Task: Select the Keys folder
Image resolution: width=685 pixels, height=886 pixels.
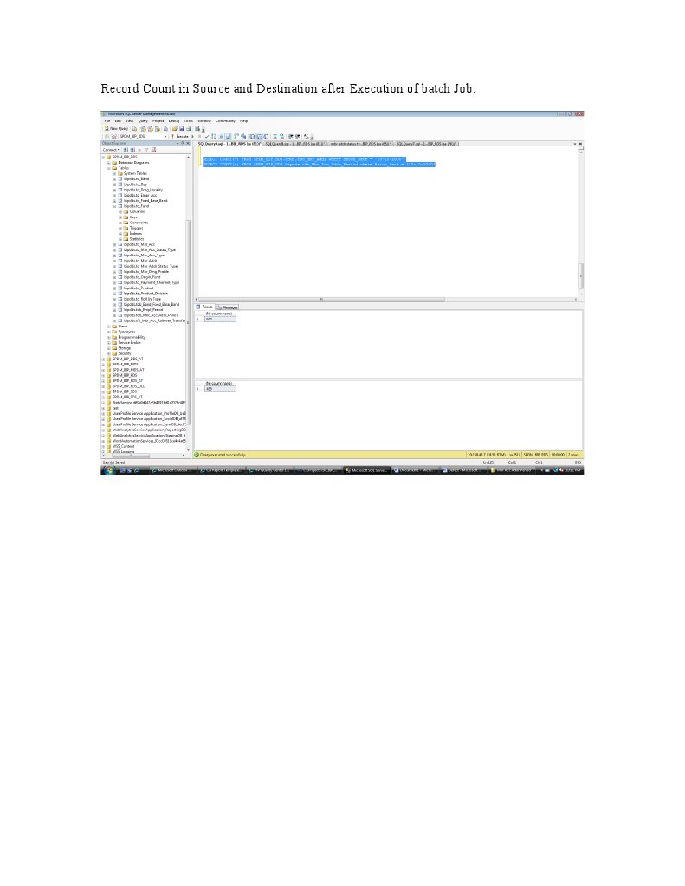Action: pyautogui.click(x=133, y=217)
